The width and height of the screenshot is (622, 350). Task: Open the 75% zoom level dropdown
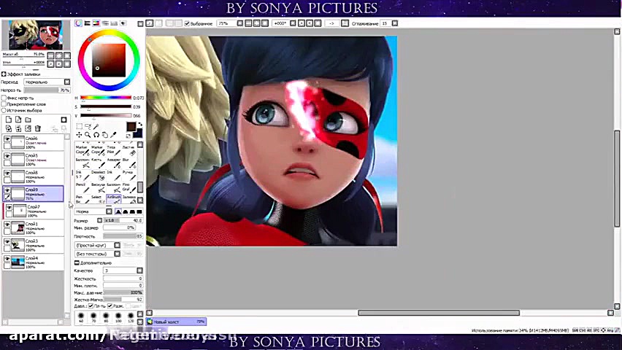[x=240, y=23]
